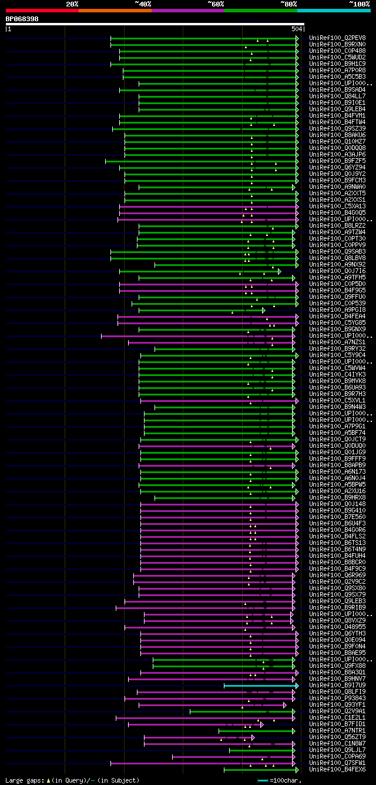Open the last hit UniRef100_B4FEX6
The height and width of the screenshot is (785, 376).
(x=337, y=769)
